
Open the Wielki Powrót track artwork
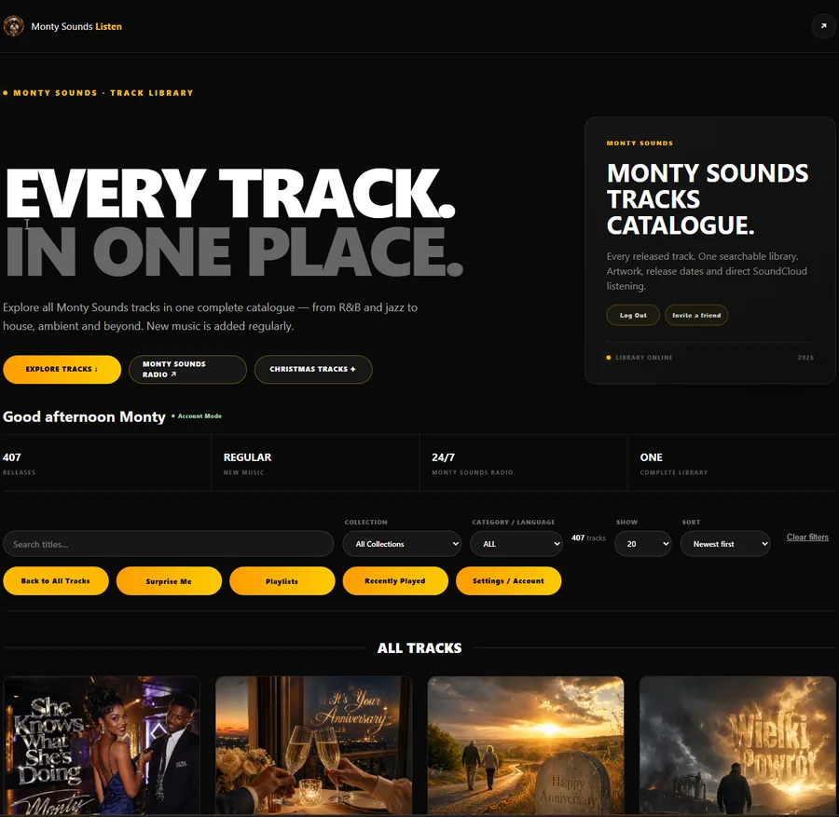[737, 745]
